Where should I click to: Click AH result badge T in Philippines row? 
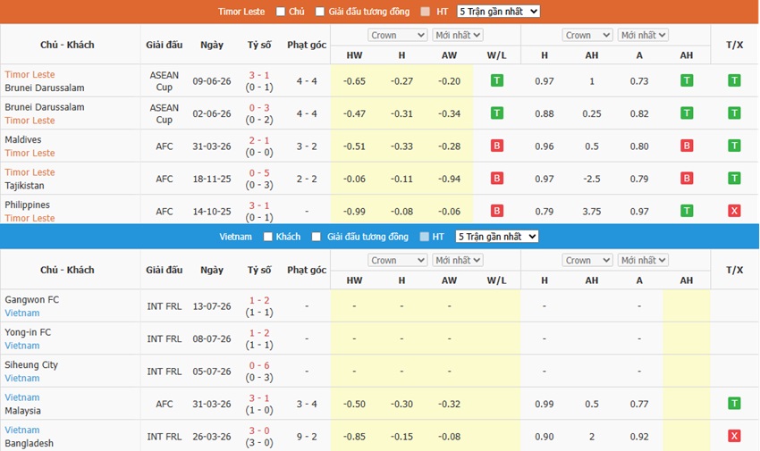pos(687,211)
